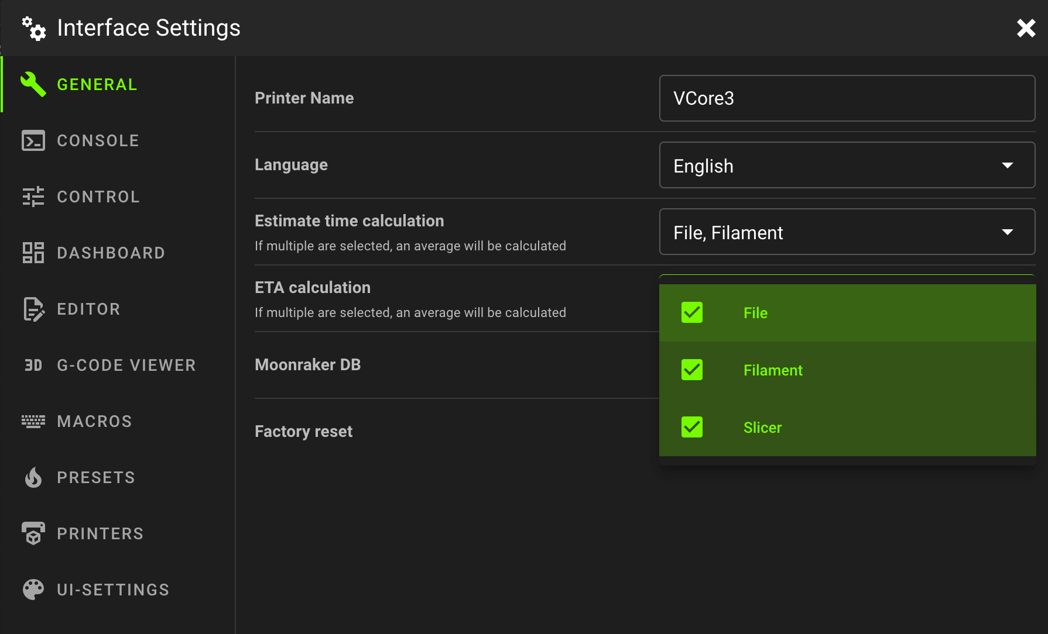The height and width of the screenshot is (634, 1048).
Task: Open the Console settings tab
Action: [x=118, y=140]
